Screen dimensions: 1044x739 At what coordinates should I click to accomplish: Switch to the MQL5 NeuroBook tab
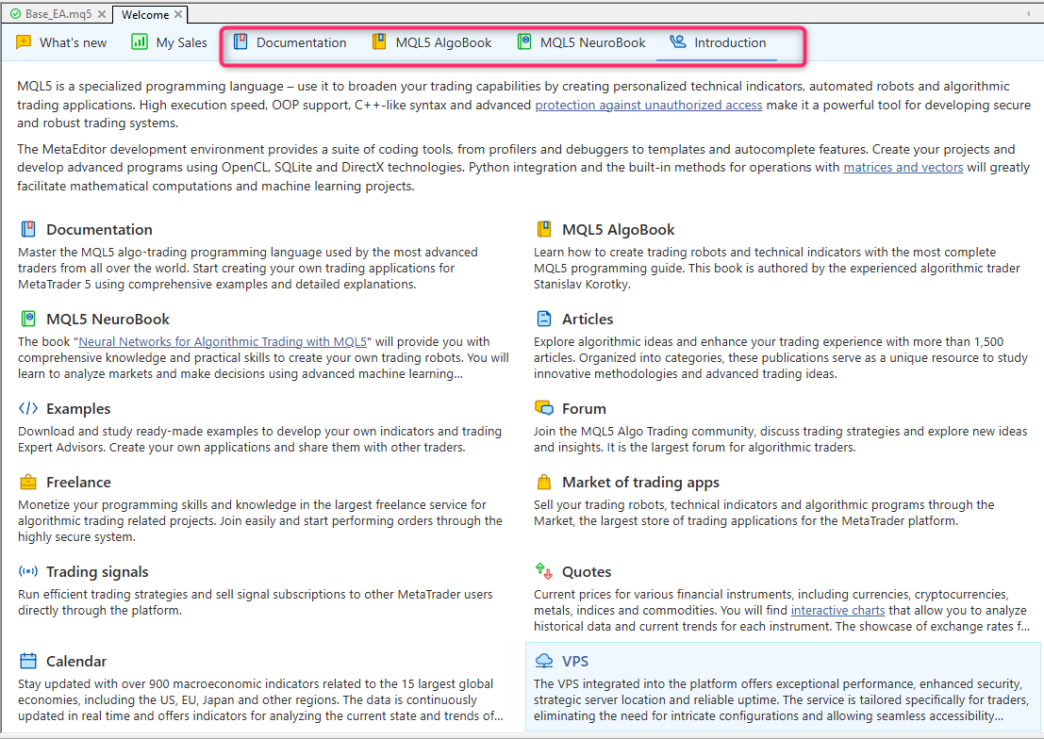[x=581, y=42]
